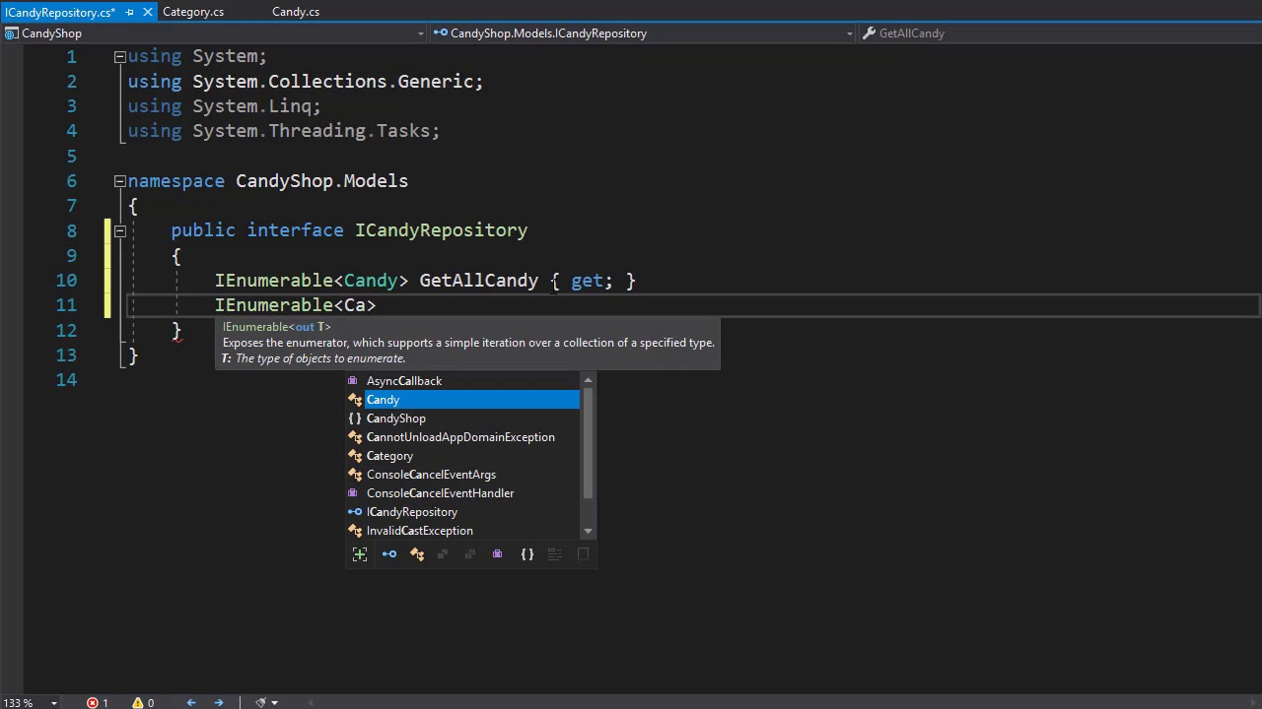
Task: Toggle the expand-all filter in IntelliSense
Action: tap(360, 554)
